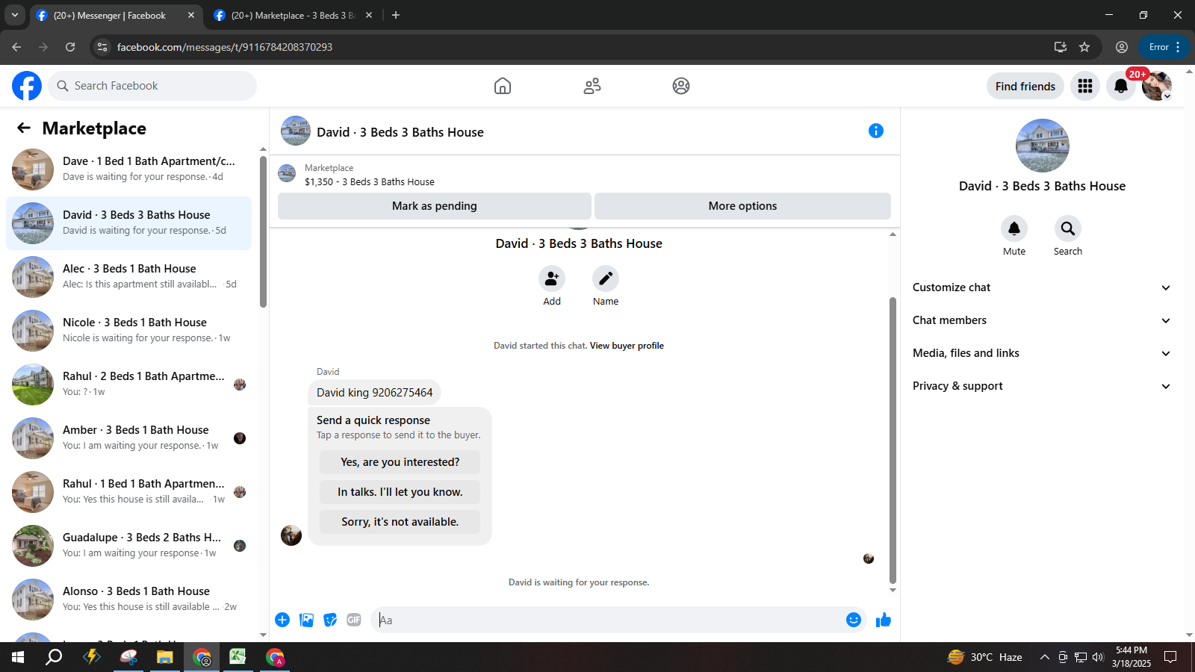Mute this conversation
This screenshot has width=1195, height=672.
click(x=1014, y=228)
